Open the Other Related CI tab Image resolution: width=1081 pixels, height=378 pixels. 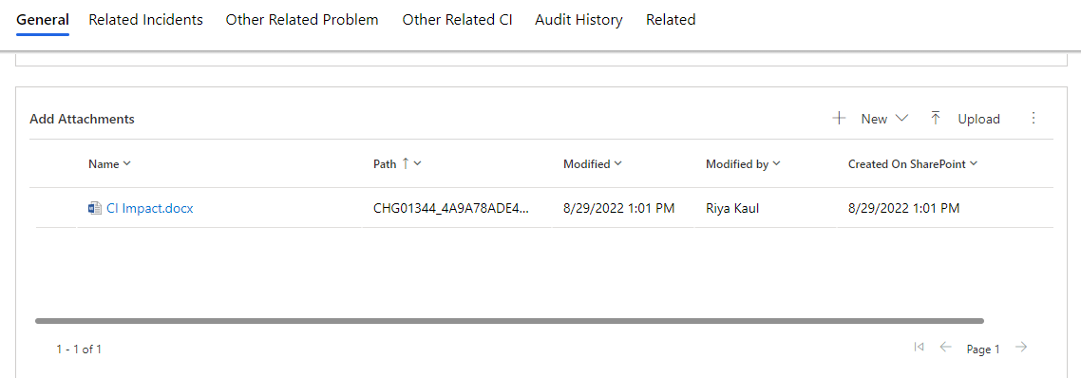coord(457,20)
